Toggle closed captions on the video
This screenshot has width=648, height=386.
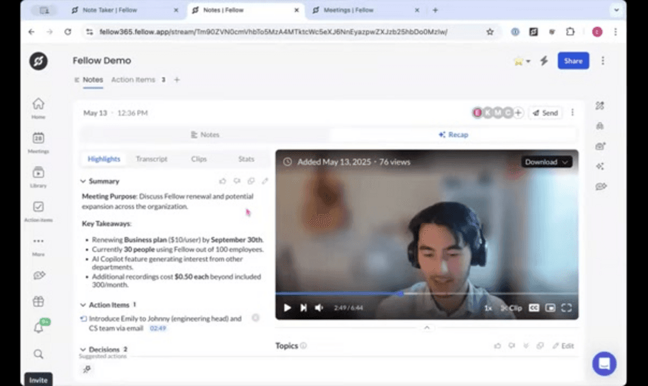pyautogui.click(x=533, y=307)
